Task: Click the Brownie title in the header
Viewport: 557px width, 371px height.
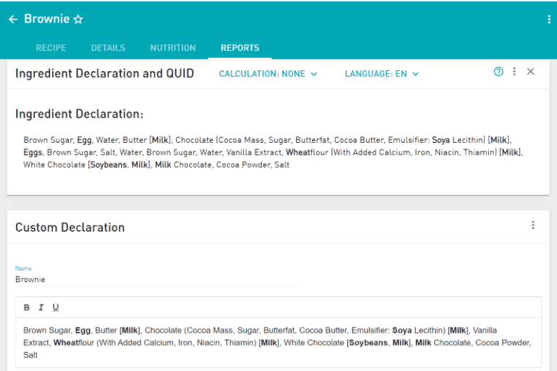Action: pos(46,19)
